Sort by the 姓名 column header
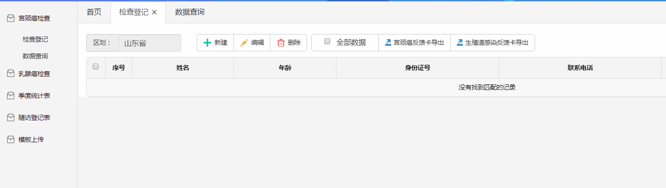666x188 pixels. [183, 68]
